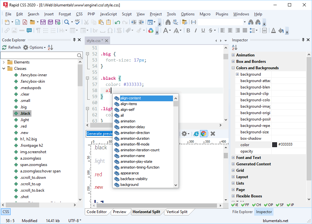312x224 pixels.
Task: Open the color picker icon
Action: 151,30
